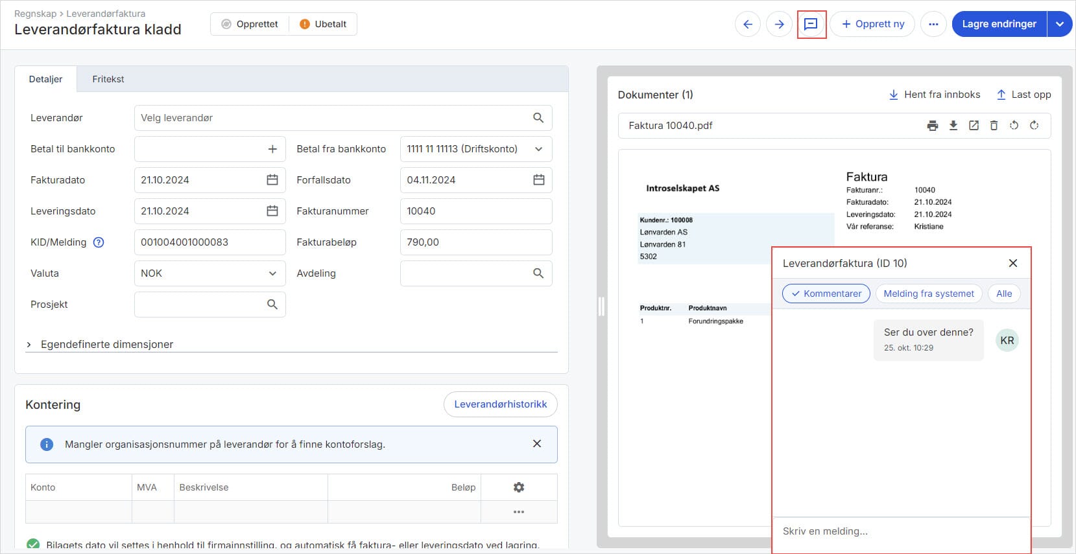This screenshot has width=1076, height=554.
Task: Download the Faktura 10040.pdf attachment
Action: pyautogui.click(x=953, y=126)
